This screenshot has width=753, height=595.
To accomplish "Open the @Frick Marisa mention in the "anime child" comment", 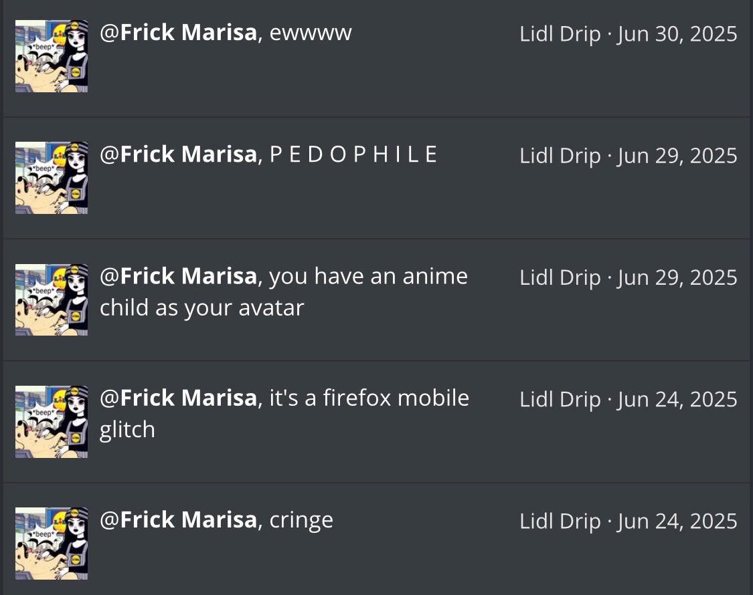I will [178, 276].
